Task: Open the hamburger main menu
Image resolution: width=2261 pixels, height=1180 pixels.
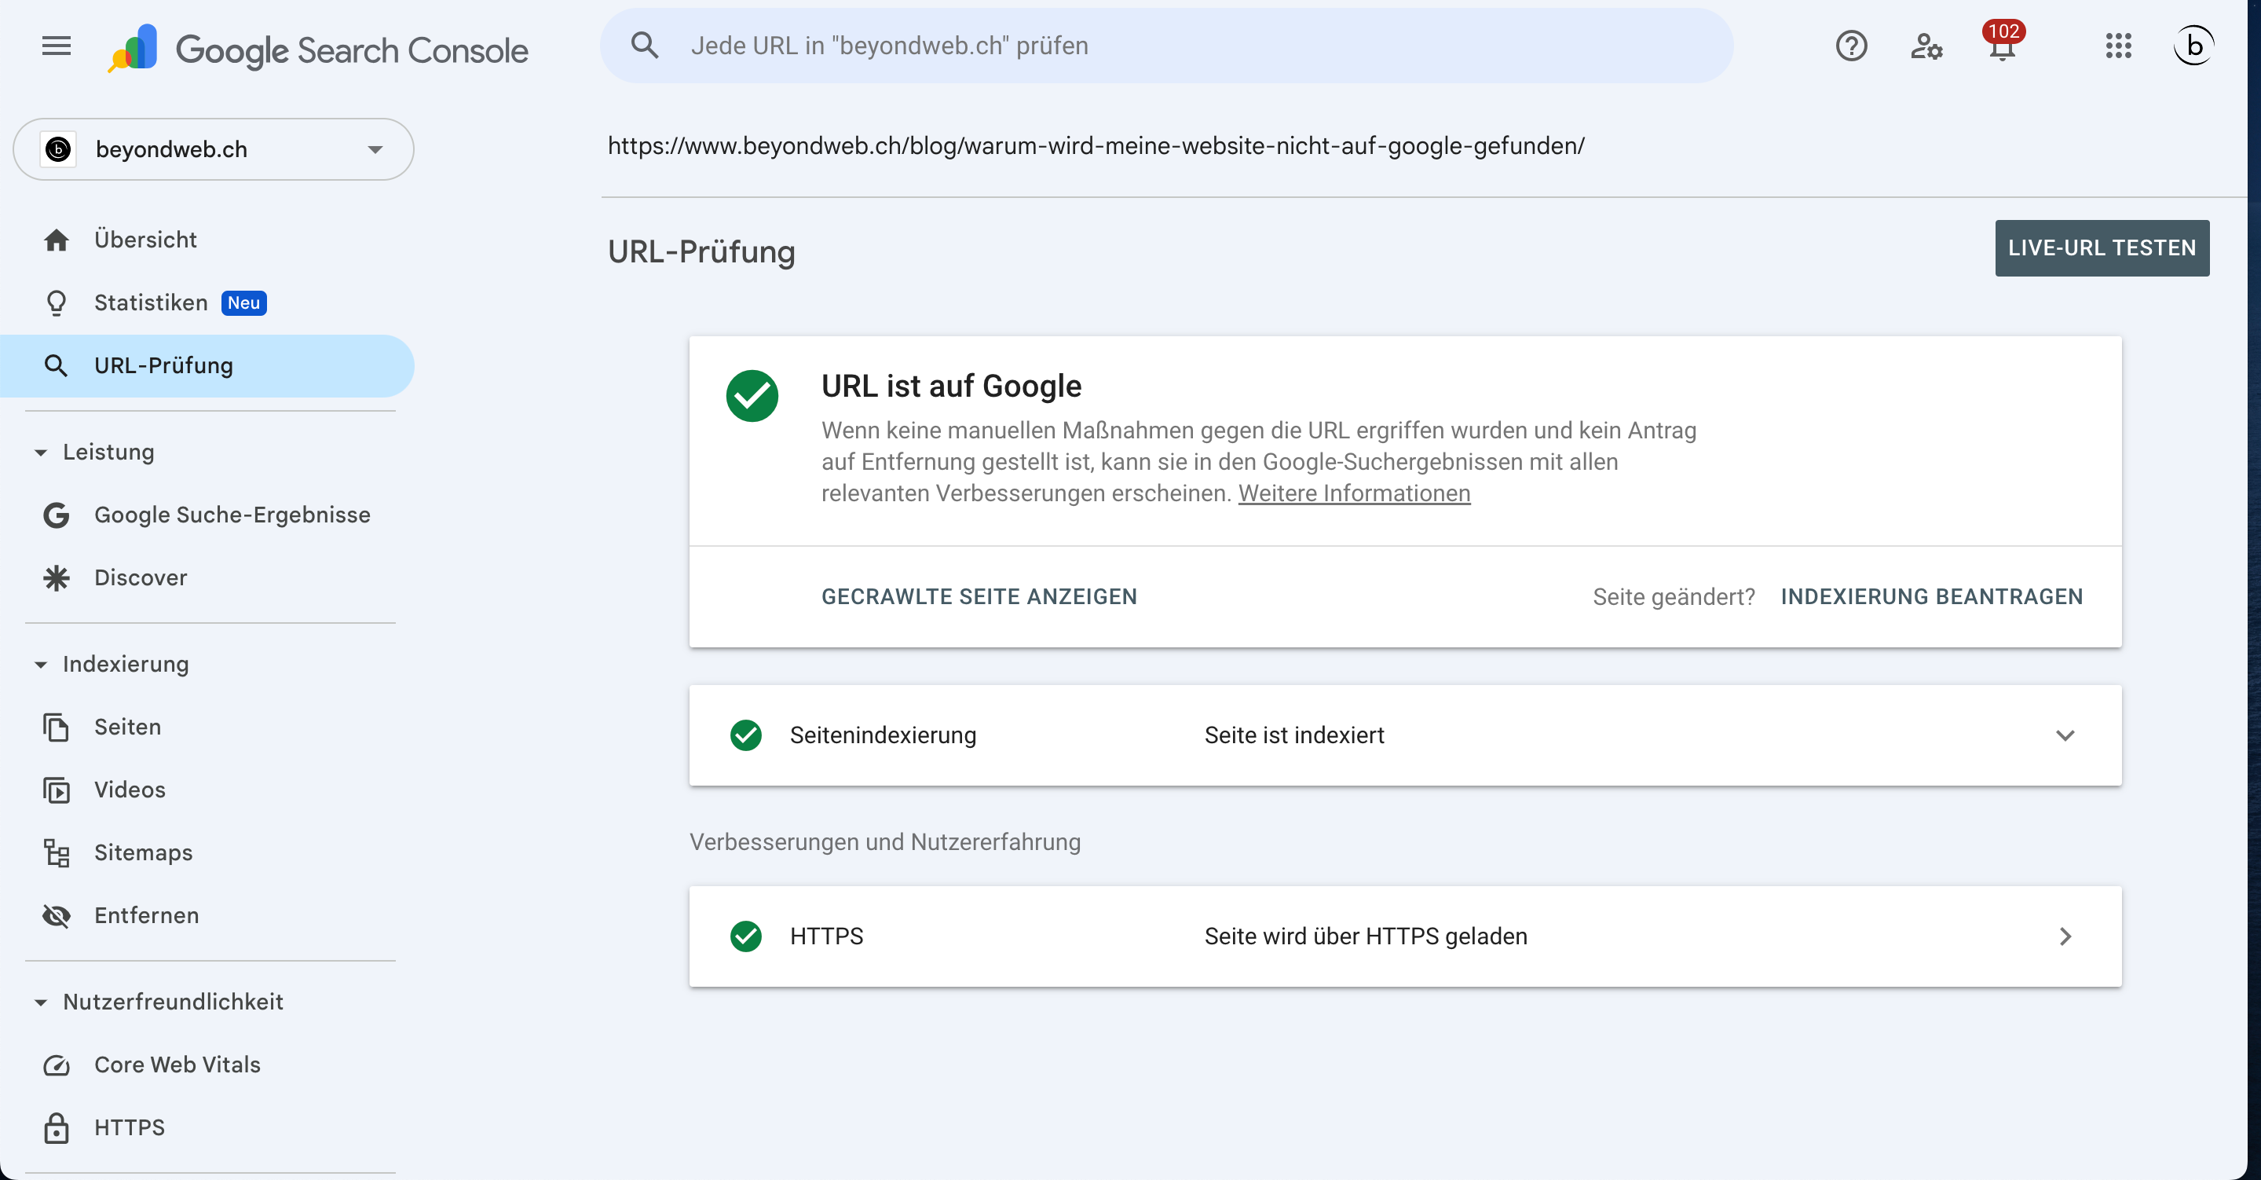Action: point(57,46)
